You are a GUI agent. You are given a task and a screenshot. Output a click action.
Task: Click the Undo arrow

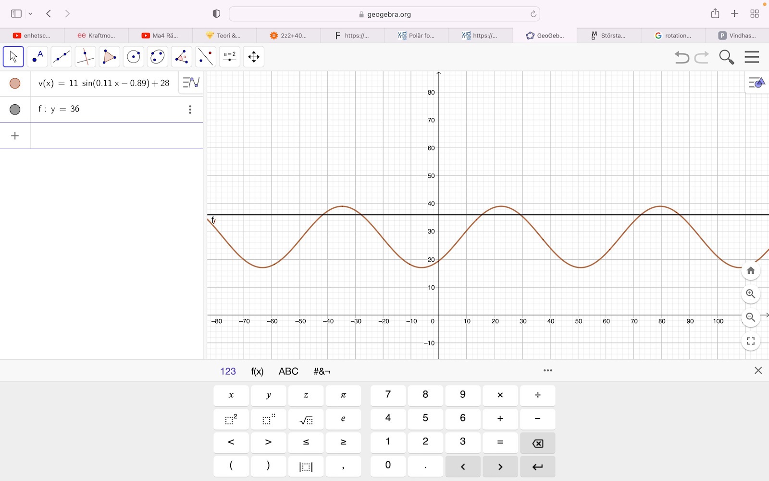click(x=682, y=57)
